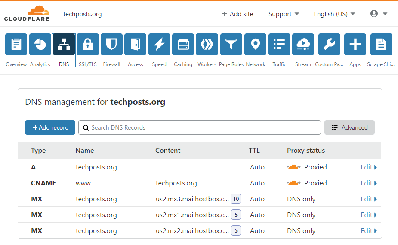Click the Content column header

click(168, 150)
